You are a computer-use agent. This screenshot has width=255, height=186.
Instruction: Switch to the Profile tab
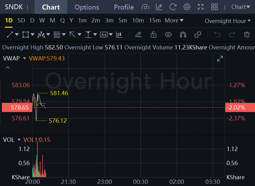(x=124, y=7)
